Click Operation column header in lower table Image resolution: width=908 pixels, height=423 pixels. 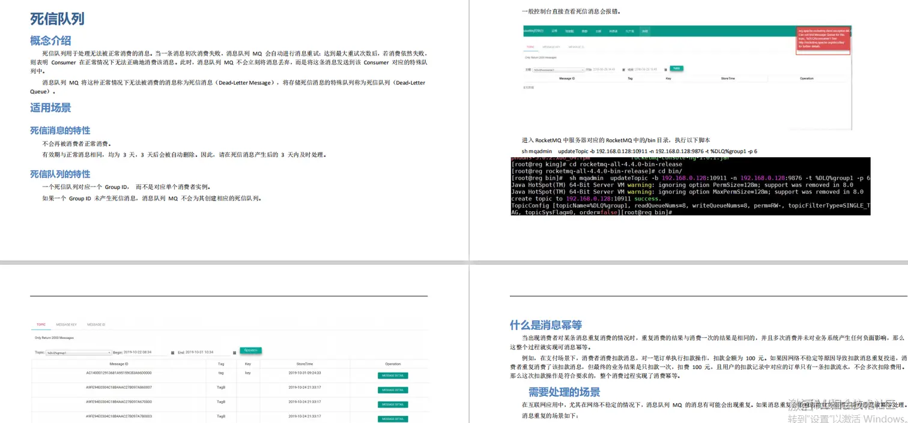[393, 364]
